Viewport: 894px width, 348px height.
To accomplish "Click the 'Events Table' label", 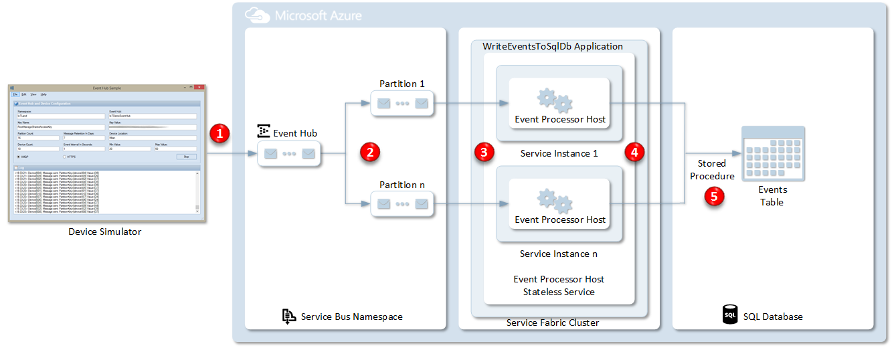I will pos(773,195).
